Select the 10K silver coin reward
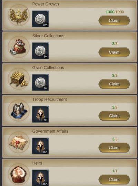 pyautogui.click(x=40, y=19)
